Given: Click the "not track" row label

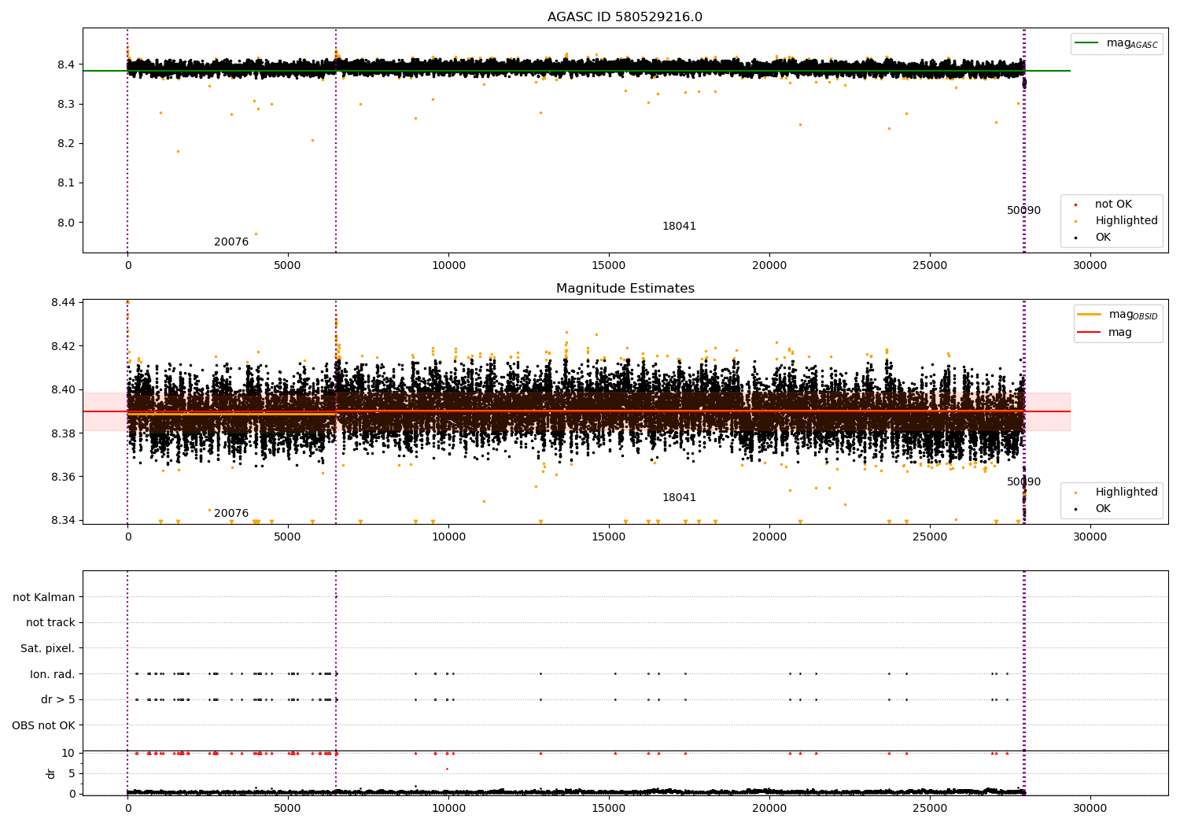Looking at the screenshot, I should coord(50,623).
